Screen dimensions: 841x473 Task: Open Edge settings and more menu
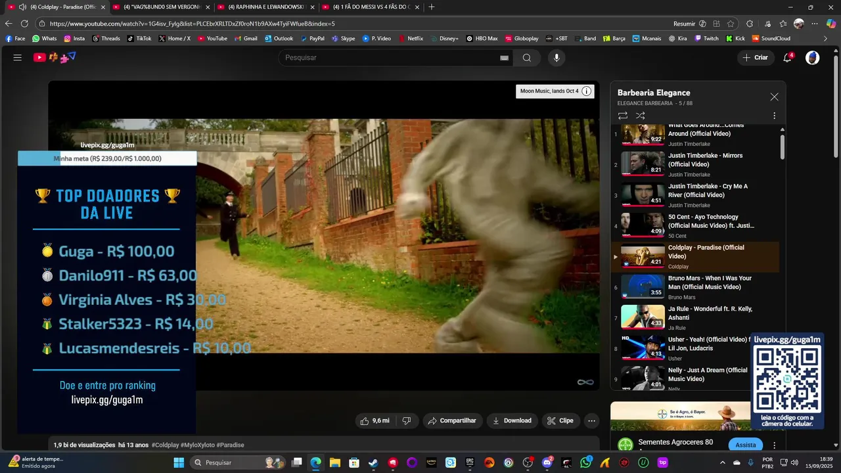(x=814, y=24)
